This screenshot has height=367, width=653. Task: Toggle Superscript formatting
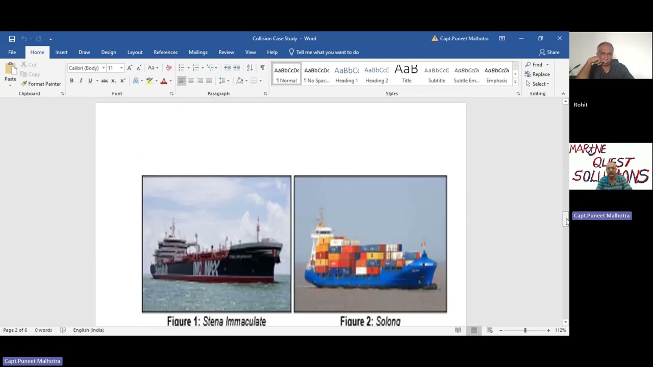pyautogui.click(x=122, y=81)
